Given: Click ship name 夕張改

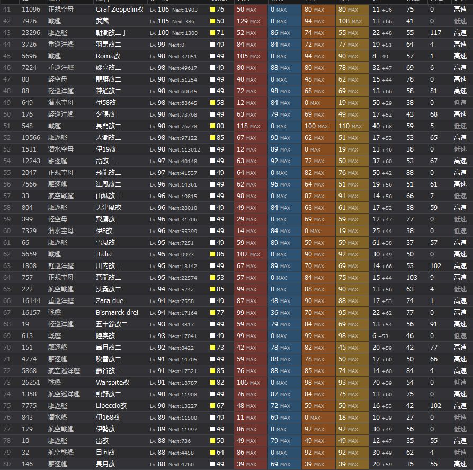Looking at the screenshot, I should click(x=105, y=114).
